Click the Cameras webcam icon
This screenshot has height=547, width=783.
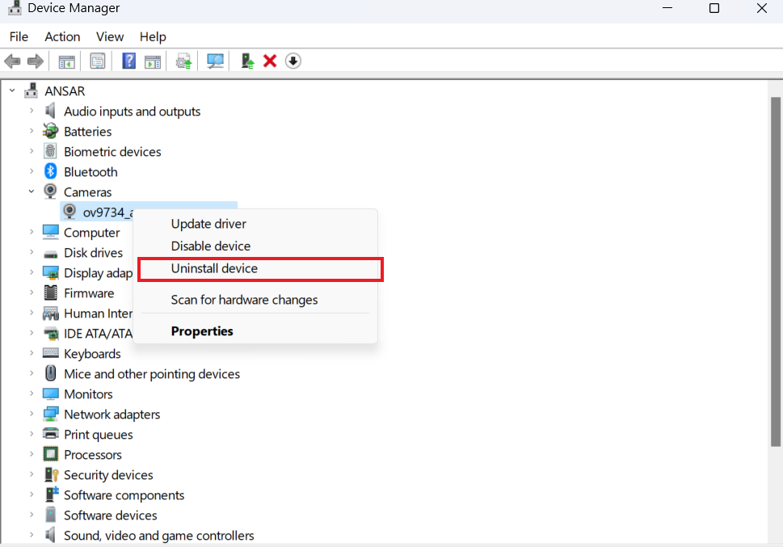tap(50, 191)
